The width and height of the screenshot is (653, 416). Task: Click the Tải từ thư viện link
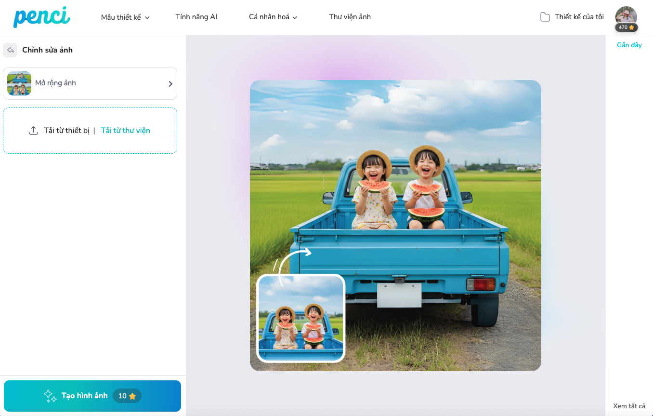click(x=125, y=131)
